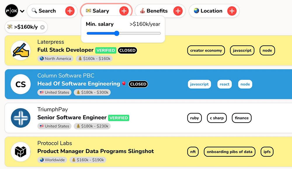The width and height of the screenshot is (292, 169).
Task: Click the CS logo of Column Software
Action: tap(21, 84)
